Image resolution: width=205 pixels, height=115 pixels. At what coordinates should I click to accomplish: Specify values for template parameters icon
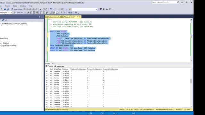[x=76, y=13]
